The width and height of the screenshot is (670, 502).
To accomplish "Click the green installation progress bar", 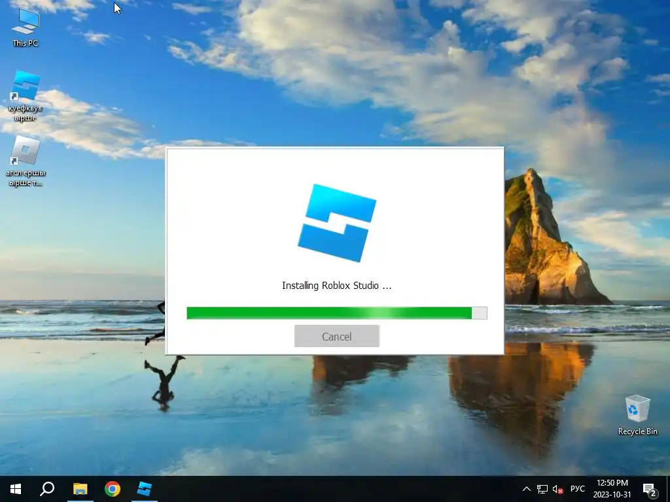I will (x=337, y=313).
